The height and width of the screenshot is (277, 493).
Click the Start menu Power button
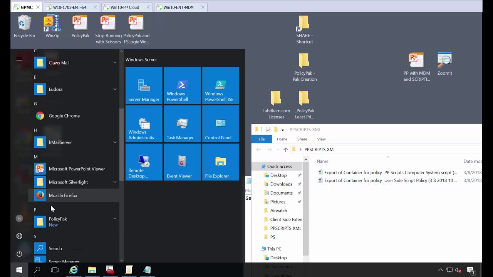click(x=19, y=254)
